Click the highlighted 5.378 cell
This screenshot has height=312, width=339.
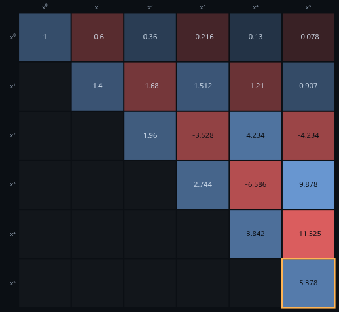[308, 283]
